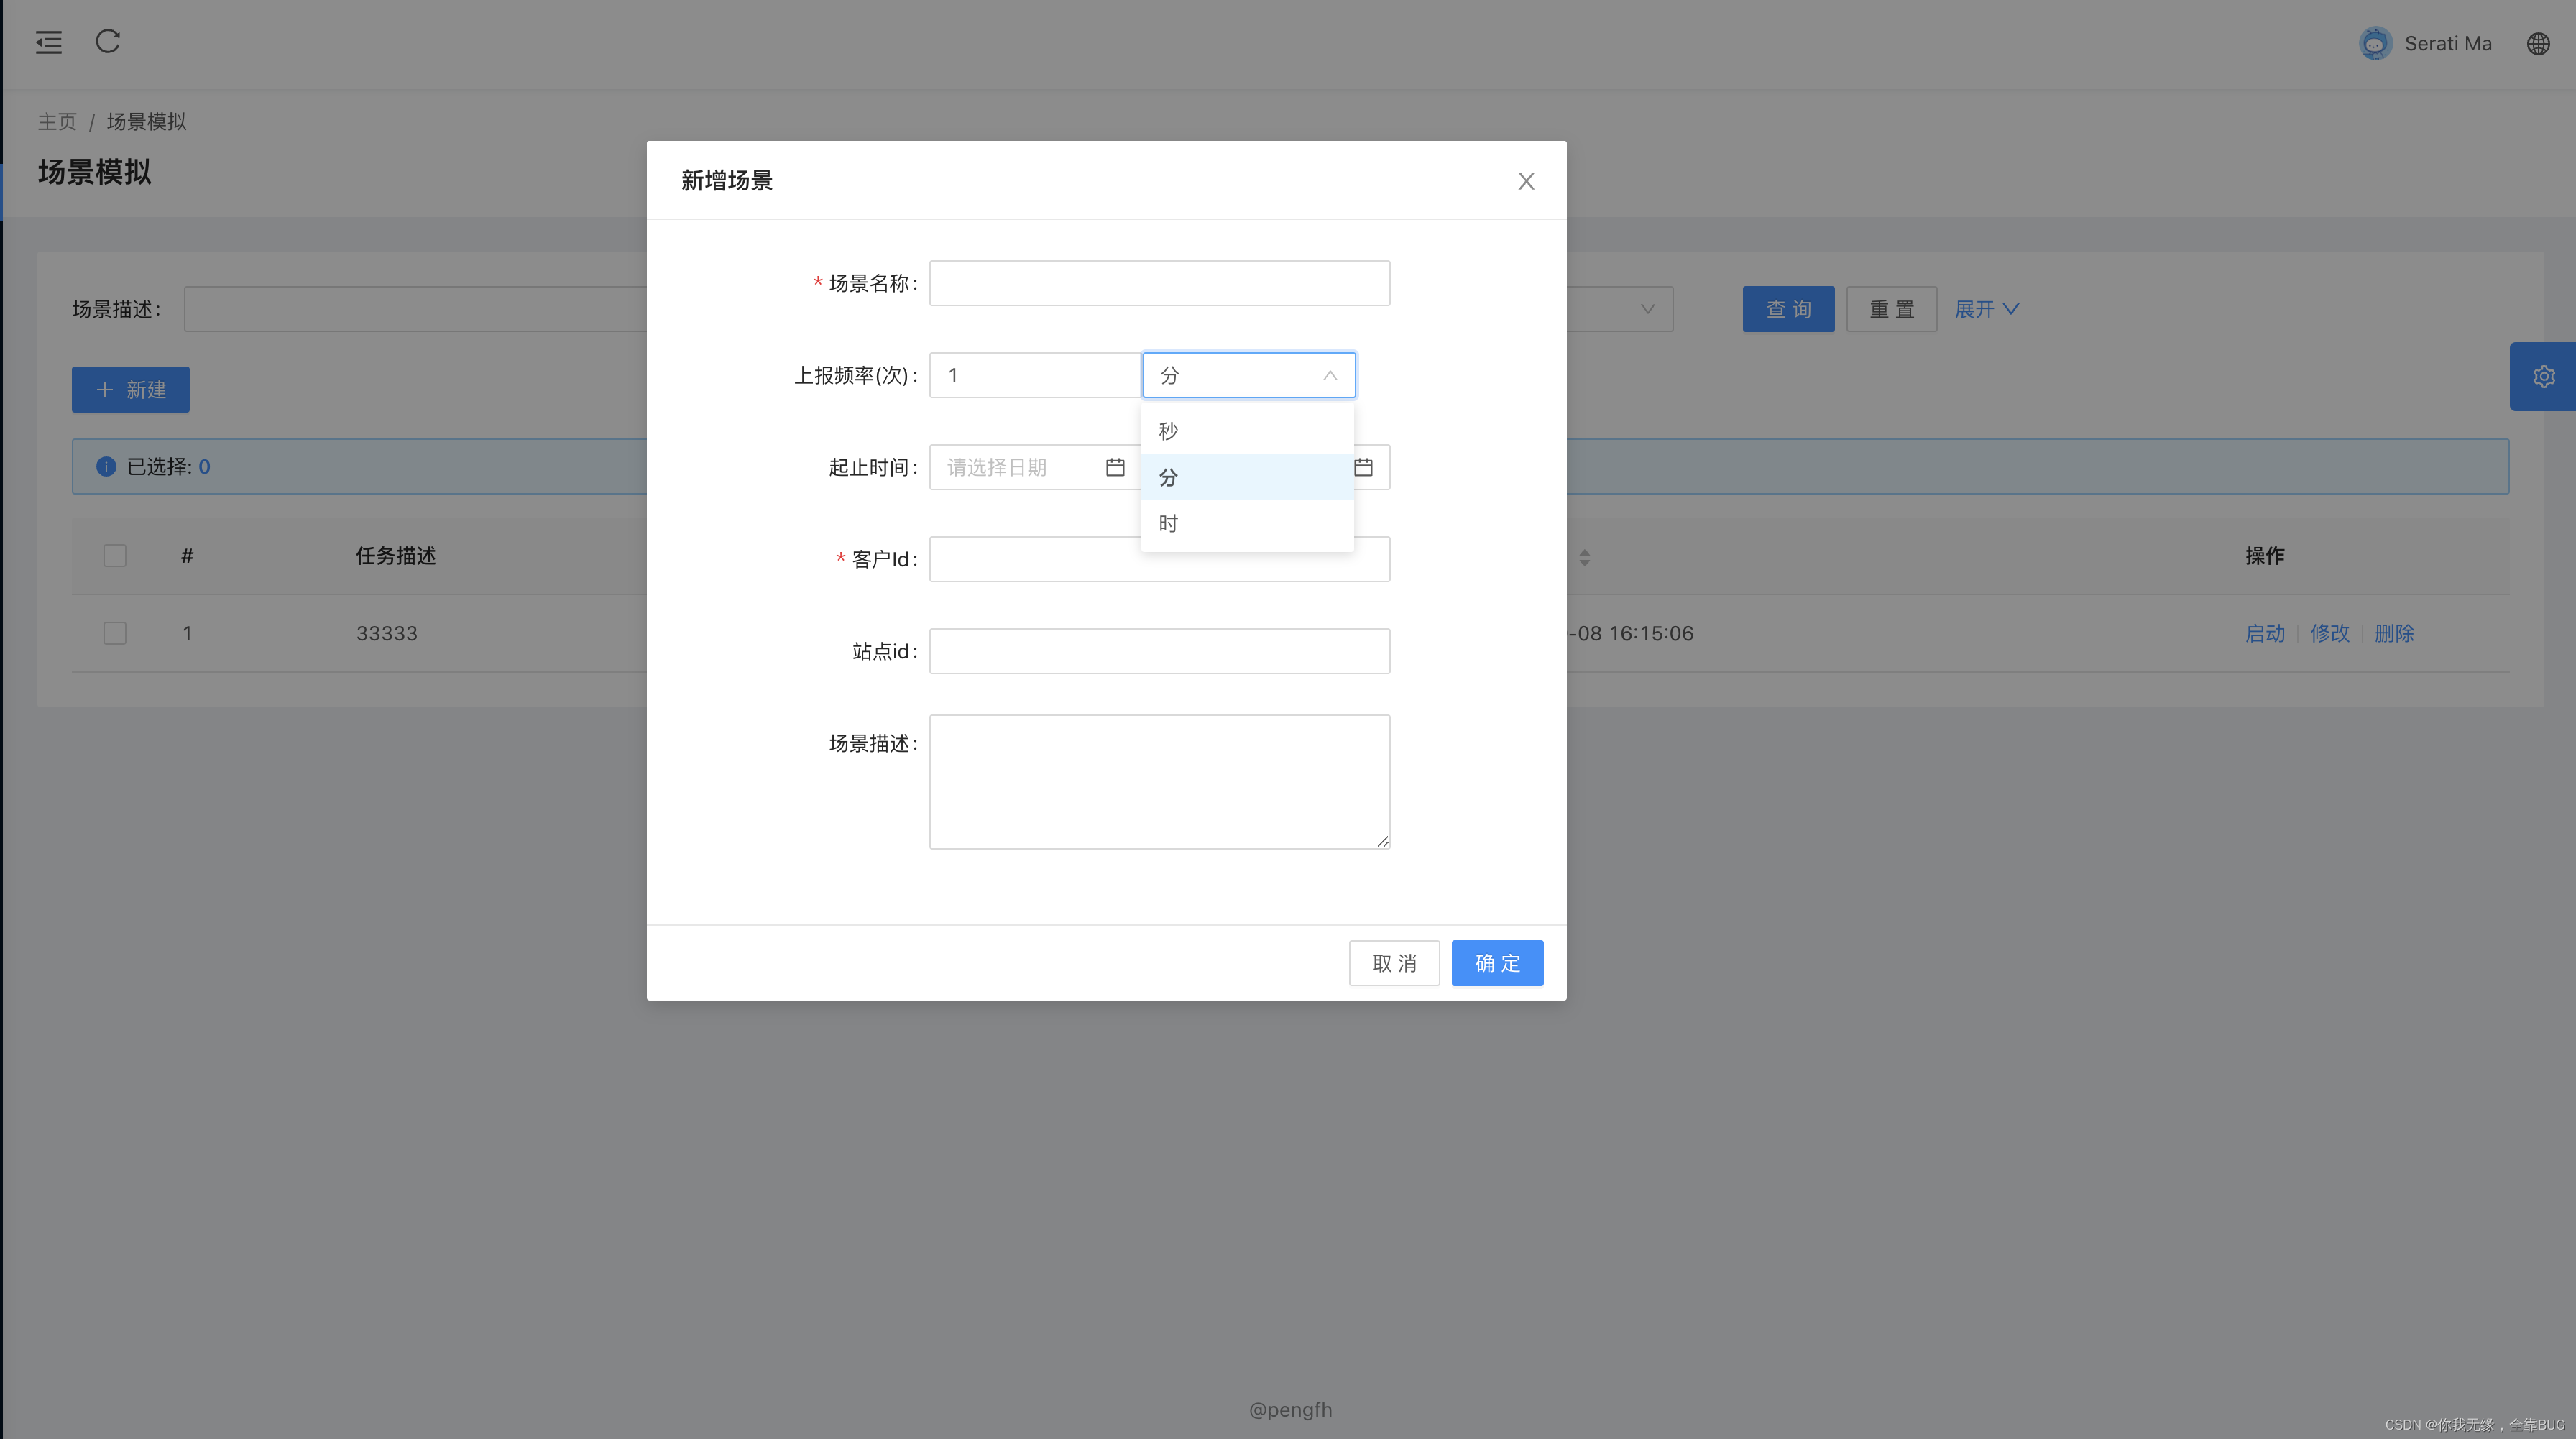Open the search form select dropdown
The height and width of the screenshot is (1439, 2576).
[x=1646, y=309]
